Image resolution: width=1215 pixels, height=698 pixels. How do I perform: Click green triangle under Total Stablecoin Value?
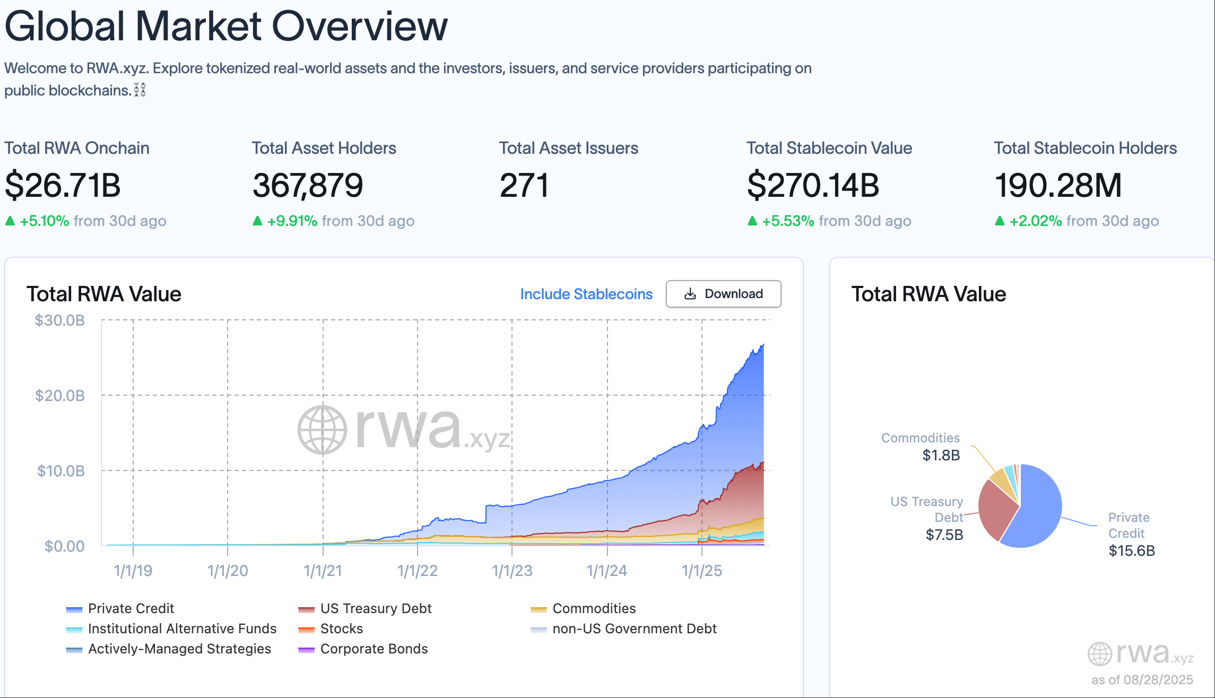point(752,221)
